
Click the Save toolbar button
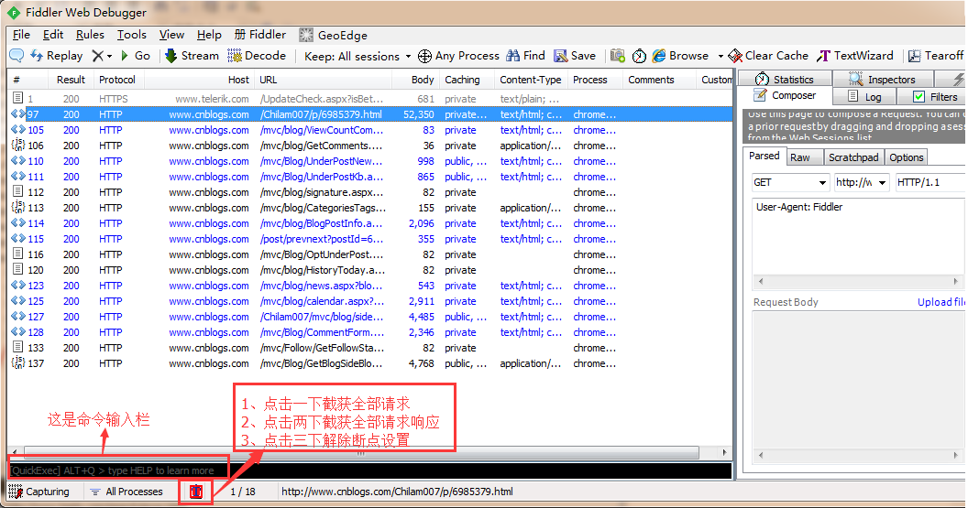click(575, 56)
